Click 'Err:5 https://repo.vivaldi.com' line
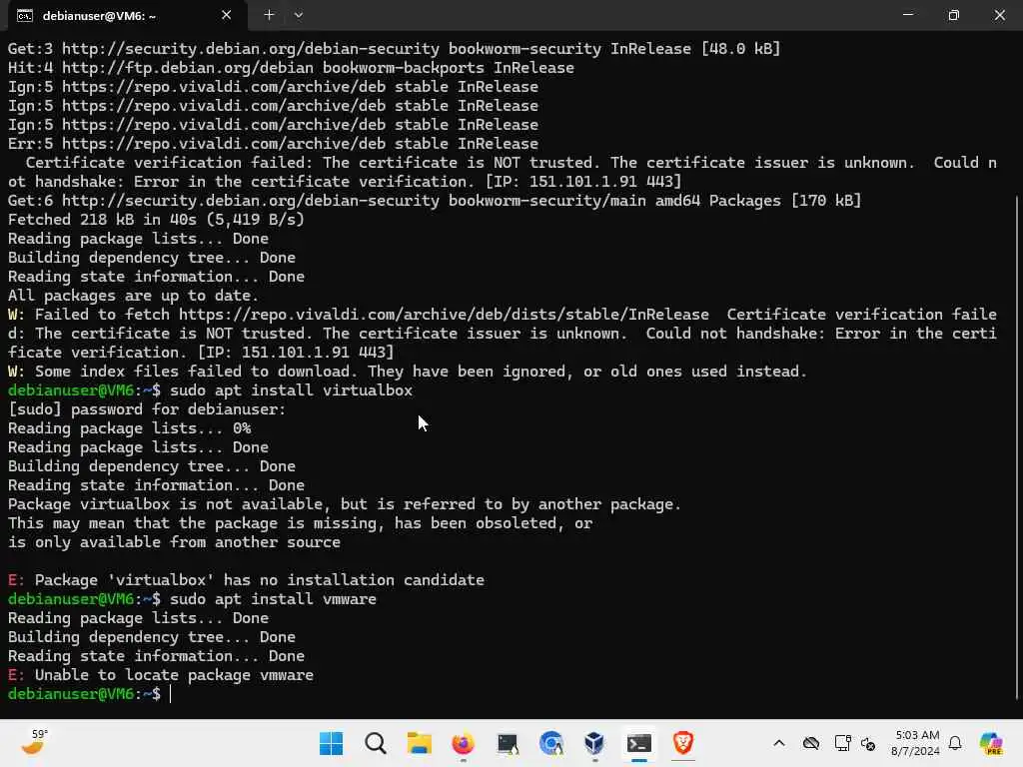This screenshot has width=1023, height=767. (273, 143)
